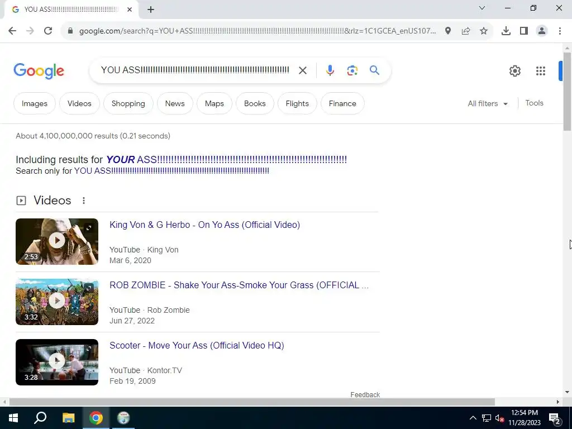Open King Von & G Herbo video link
Screen dimensions: 572x429
coord(204,225)
